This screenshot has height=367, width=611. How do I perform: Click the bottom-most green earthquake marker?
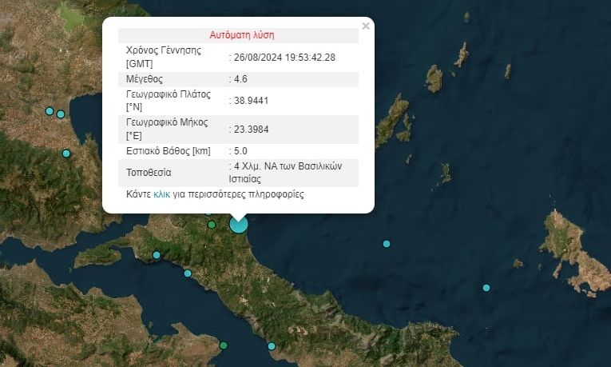(224, 345)
